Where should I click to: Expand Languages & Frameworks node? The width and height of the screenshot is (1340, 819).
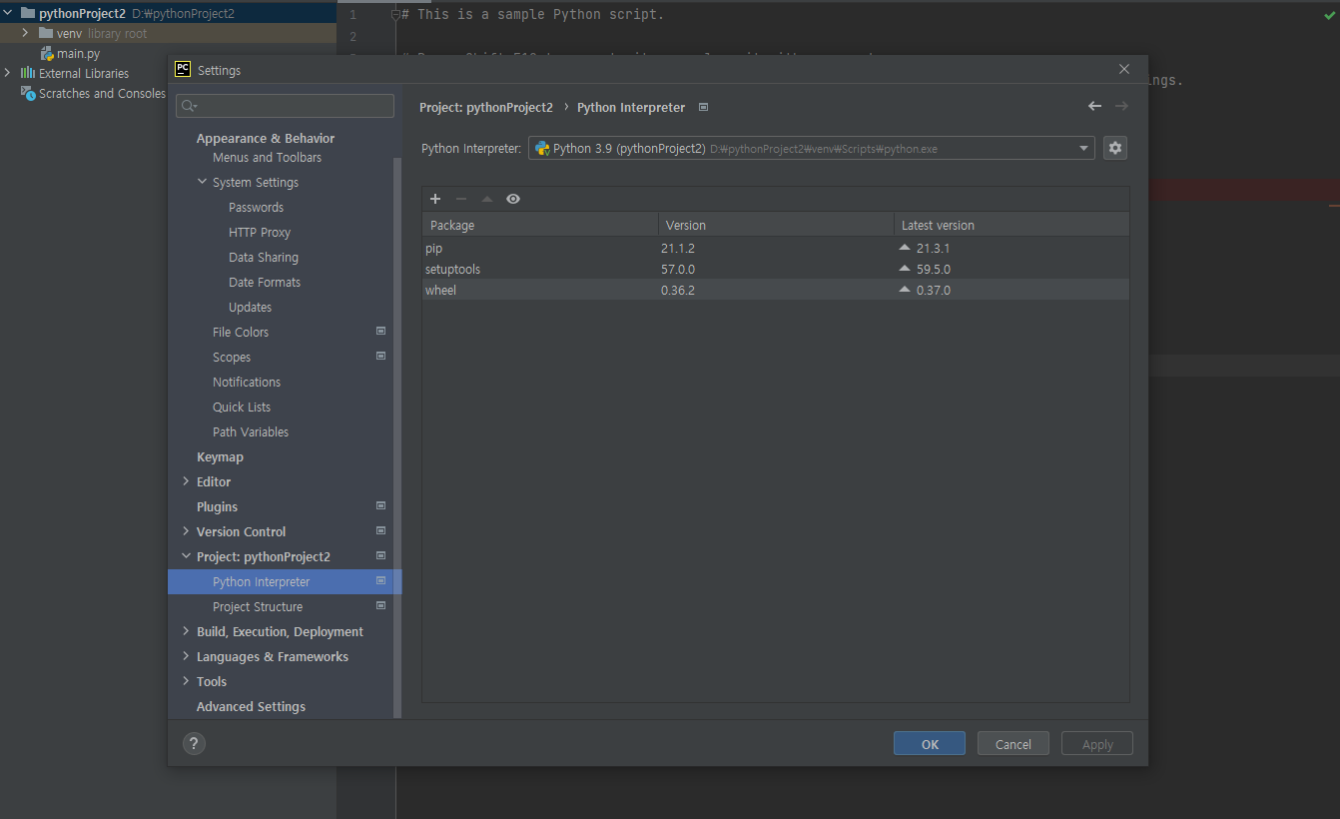(x=186, y=656)
